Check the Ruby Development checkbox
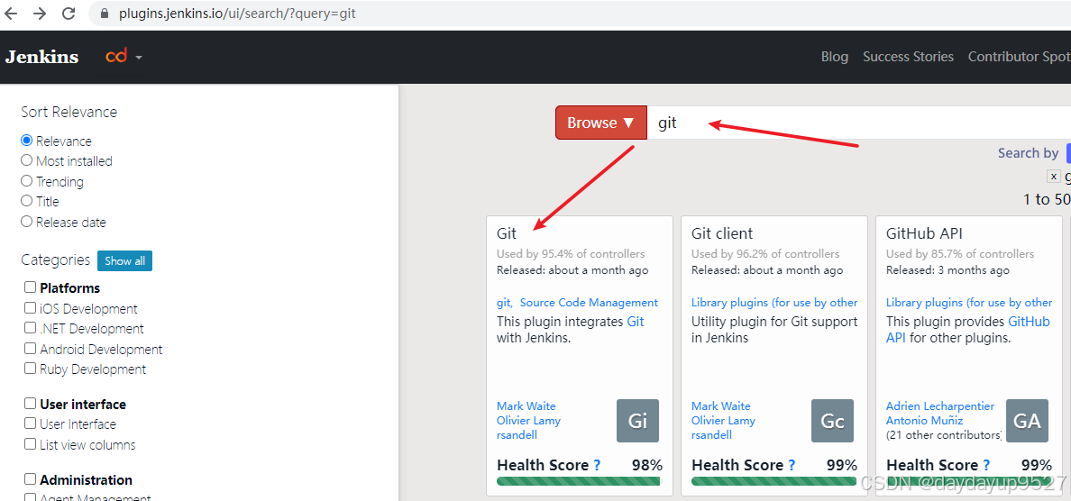 [30, 368]
